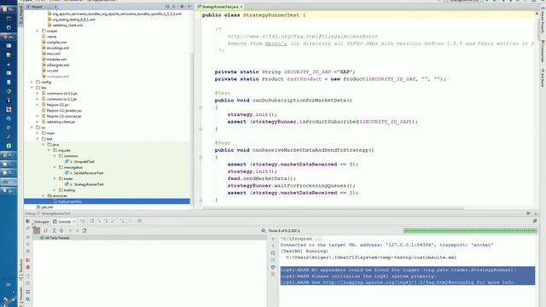Collapse the libs folder
546x307 pixels.
(32, 88)
